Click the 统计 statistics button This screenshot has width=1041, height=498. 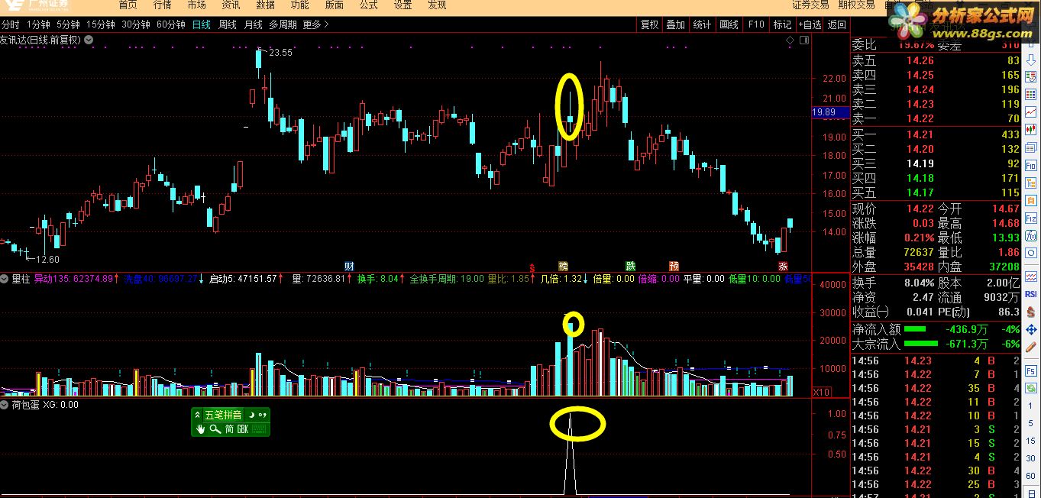pyautogui.click(x=701, y=24)
